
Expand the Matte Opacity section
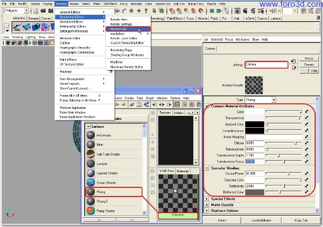(207, 205)
